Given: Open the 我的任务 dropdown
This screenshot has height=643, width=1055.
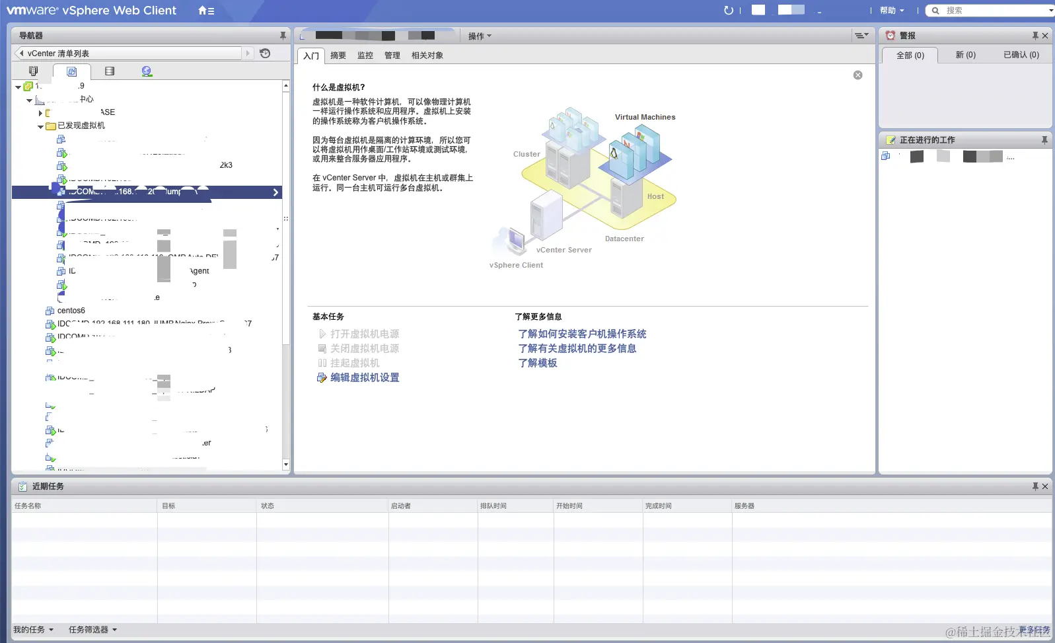Looking at the screenshot, I should (34, 630).
